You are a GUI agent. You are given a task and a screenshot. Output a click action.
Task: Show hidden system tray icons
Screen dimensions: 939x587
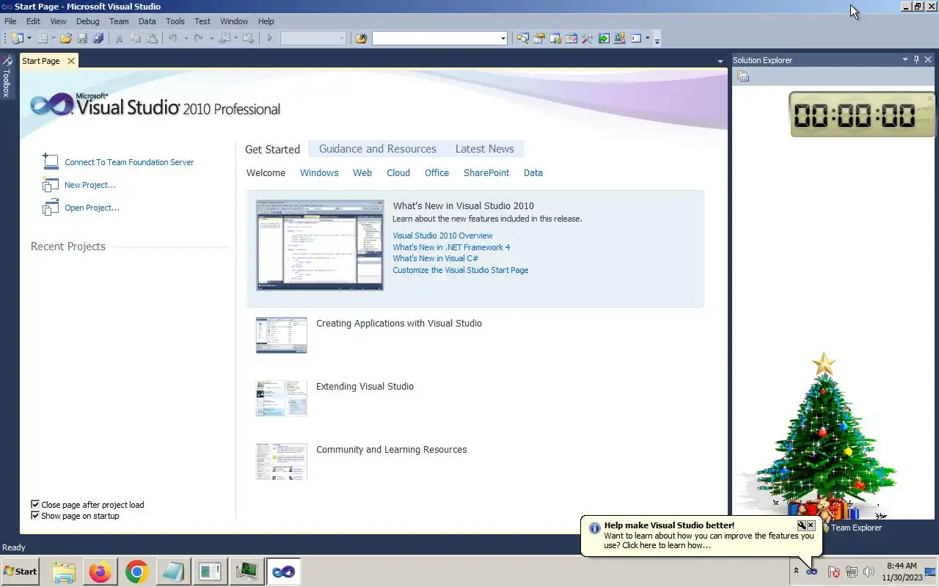[x=796, y=571]
